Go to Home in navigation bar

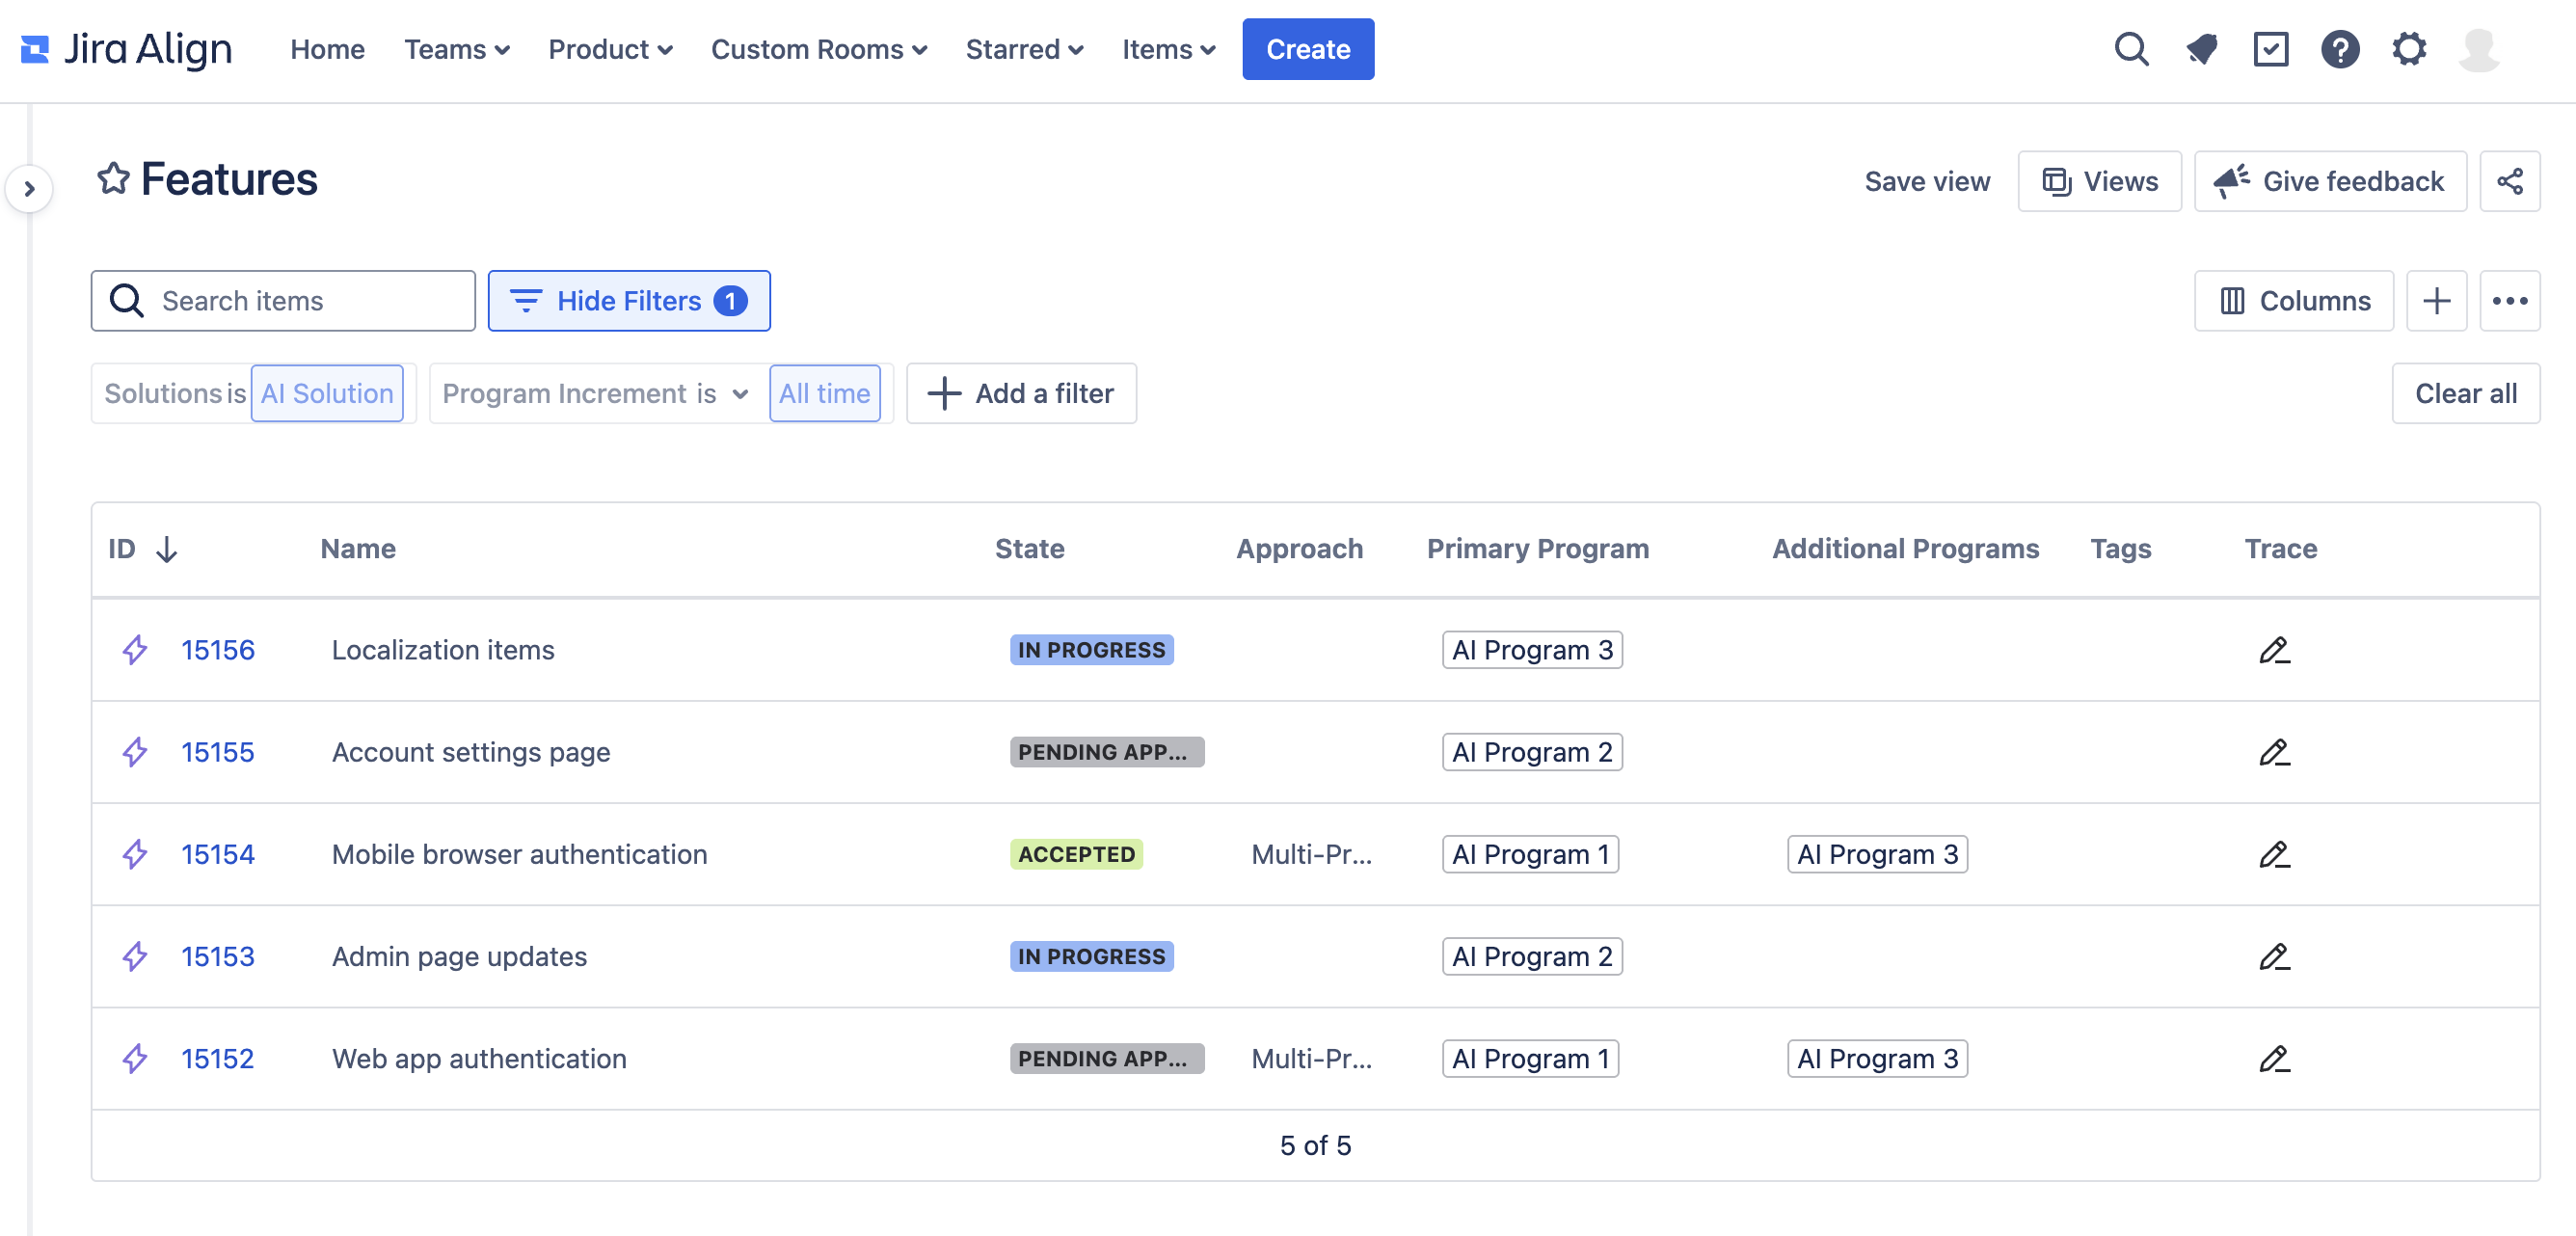pyautogui.click(x=327, y=49)
